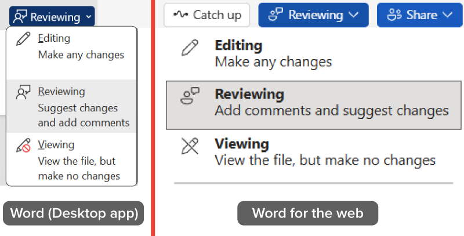Click desktop 'View the file, but make no changes' description
The image size is (464, 236).
(x=79, y=169)
